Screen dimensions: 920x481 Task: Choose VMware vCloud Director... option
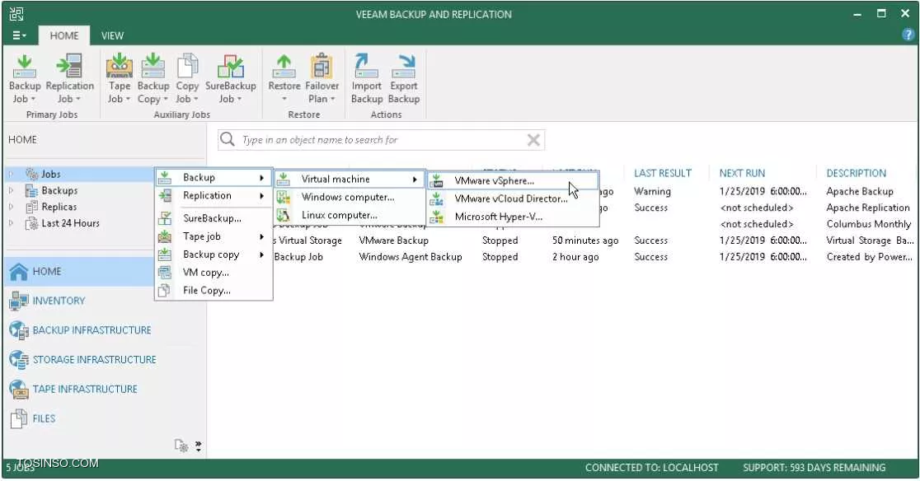point(513,198)
